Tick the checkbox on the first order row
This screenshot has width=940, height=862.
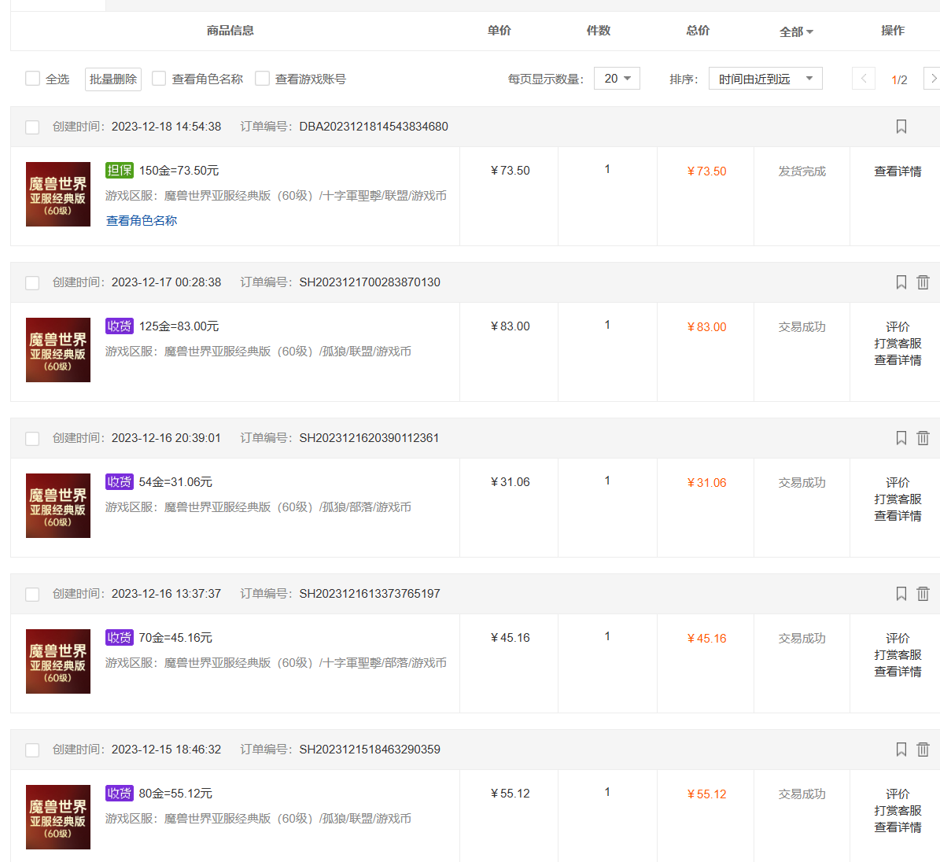tap(32, 126)
